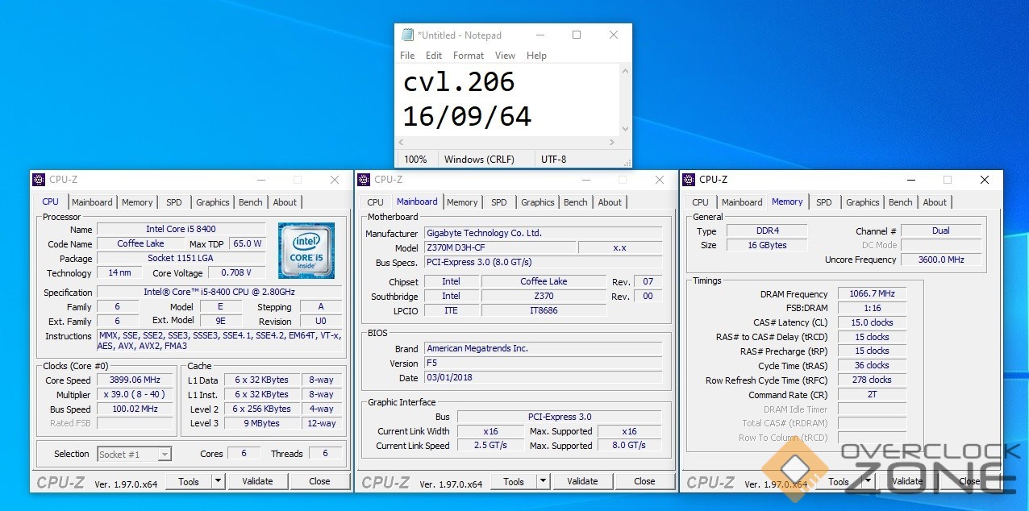The width and height of the screenshot is (1029, 511).
Task: Maximize the Untitled Notepad window
Action: pos(577,35)
